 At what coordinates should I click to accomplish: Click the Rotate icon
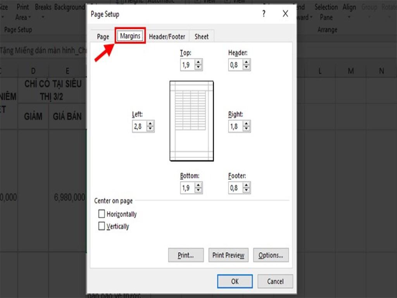390,7
